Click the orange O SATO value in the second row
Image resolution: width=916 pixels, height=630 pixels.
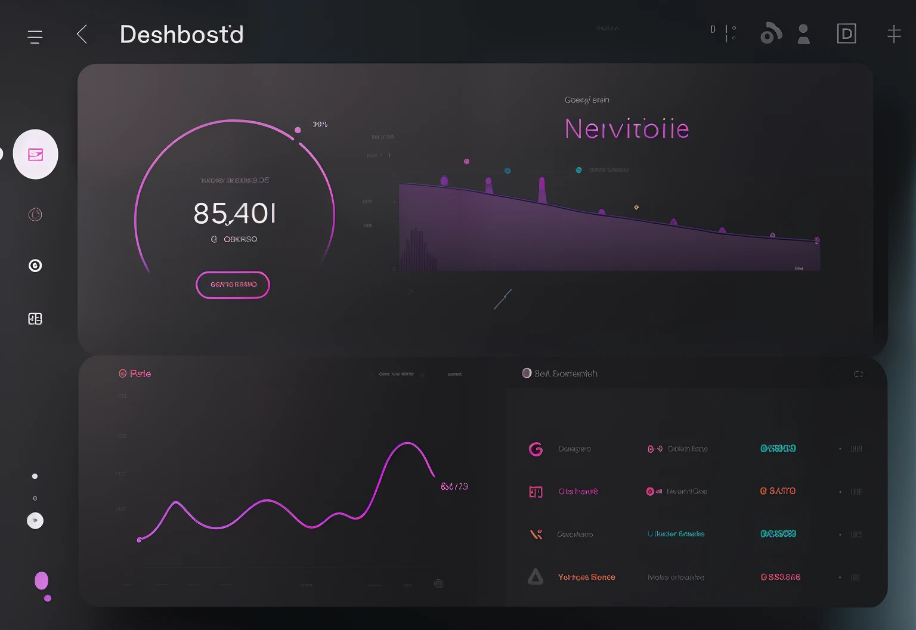(778, 491)
